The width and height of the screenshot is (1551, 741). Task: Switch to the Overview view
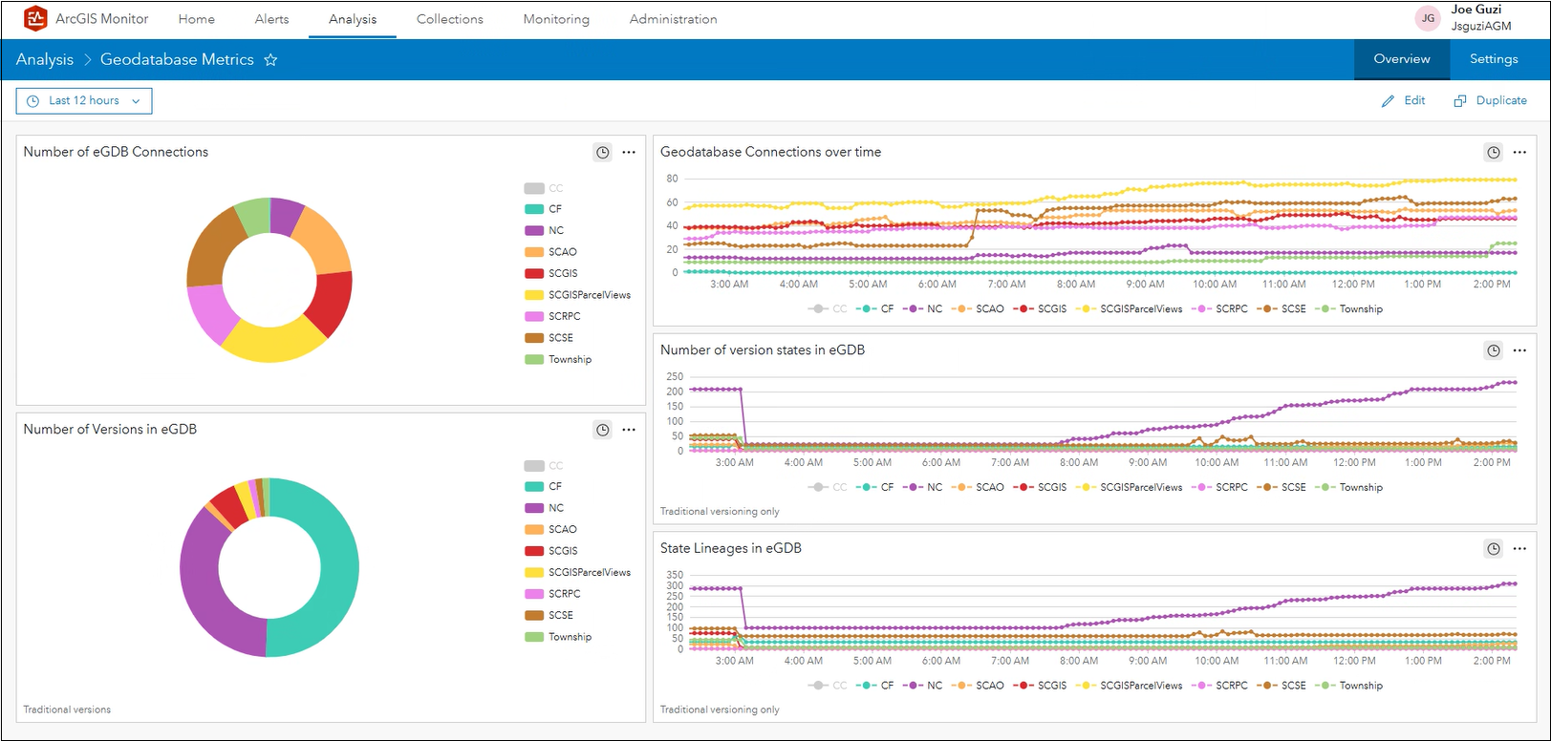tap(1402, 59)
